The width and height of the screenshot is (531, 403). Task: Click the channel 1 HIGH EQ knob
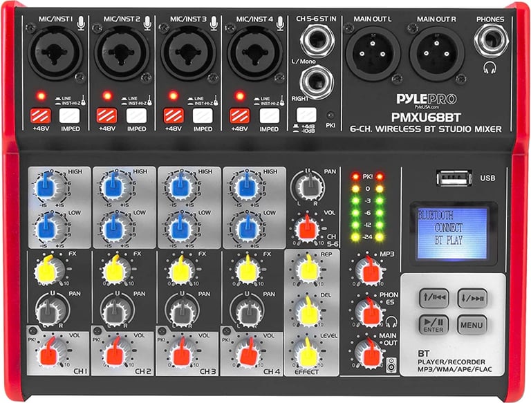(48, 187)
